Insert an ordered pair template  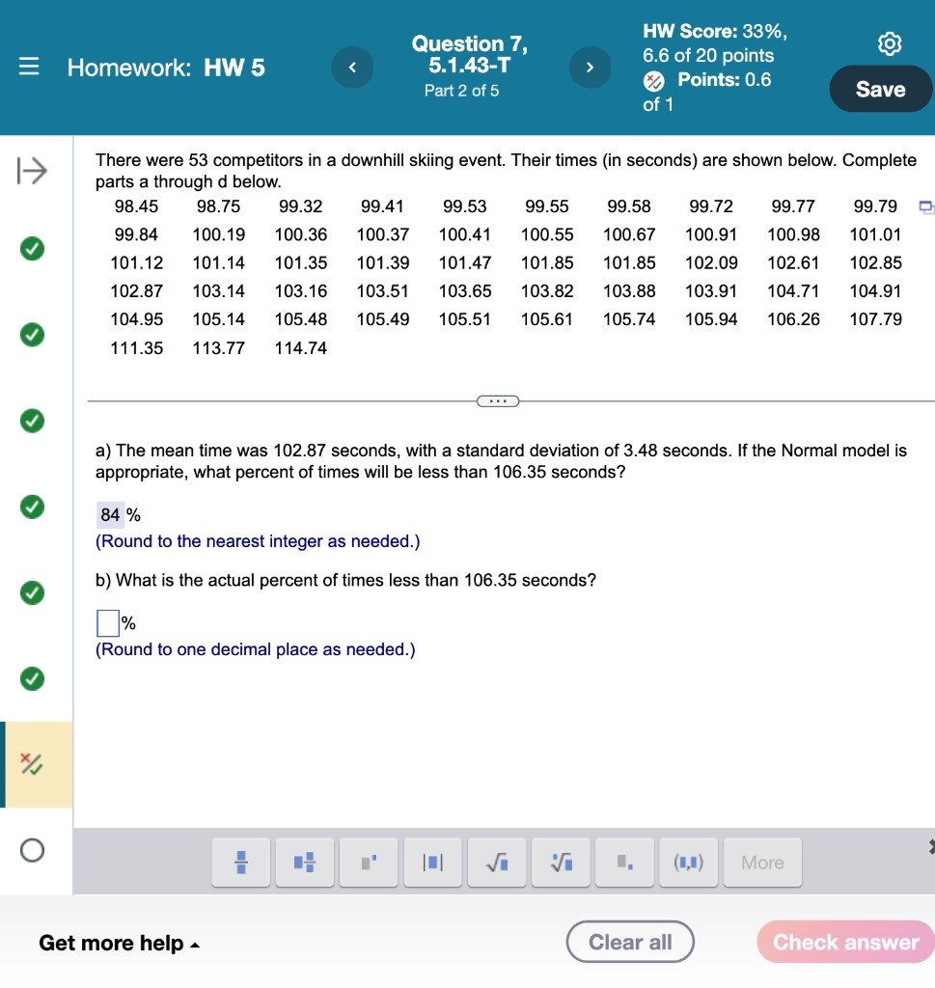(689, 862)
